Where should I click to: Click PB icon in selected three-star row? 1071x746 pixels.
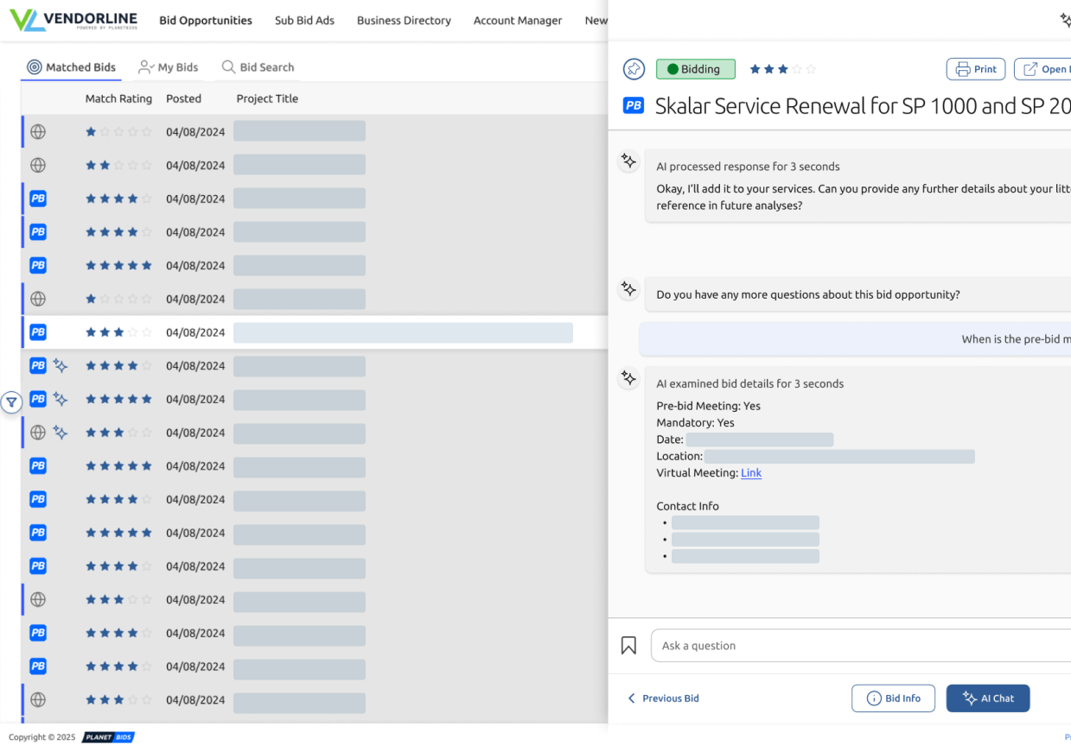(x=38, y=332)
